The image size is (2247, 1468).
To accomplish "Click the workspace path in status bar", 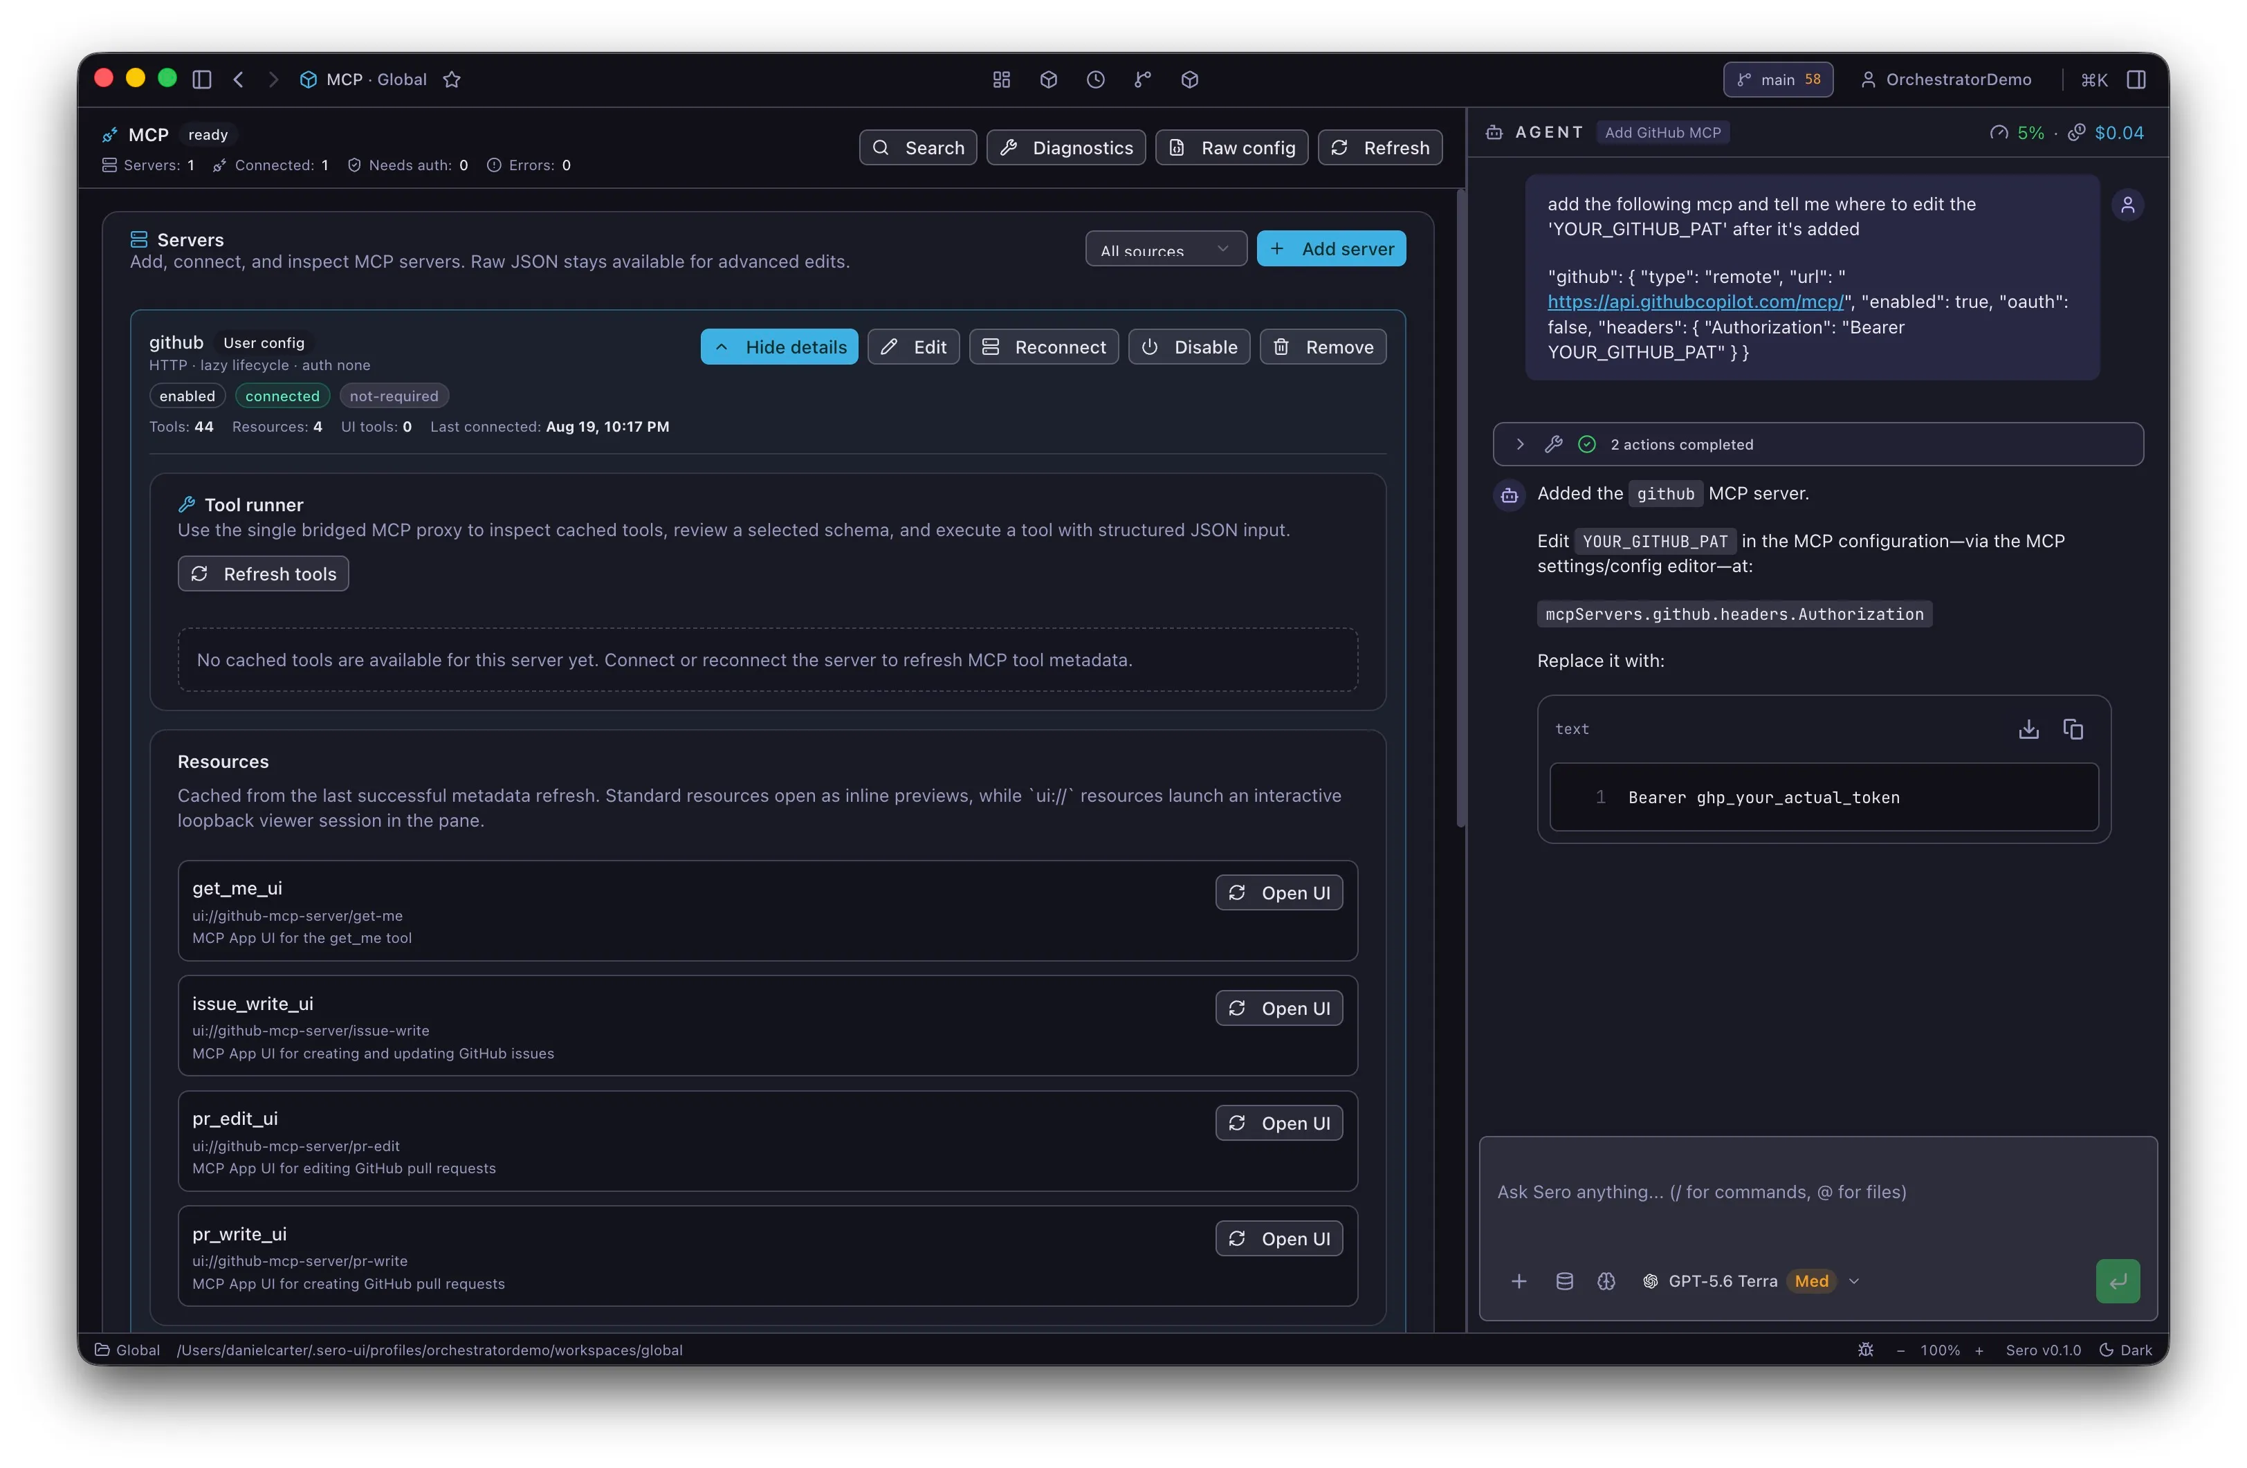I will click(x=430, y=1351).
